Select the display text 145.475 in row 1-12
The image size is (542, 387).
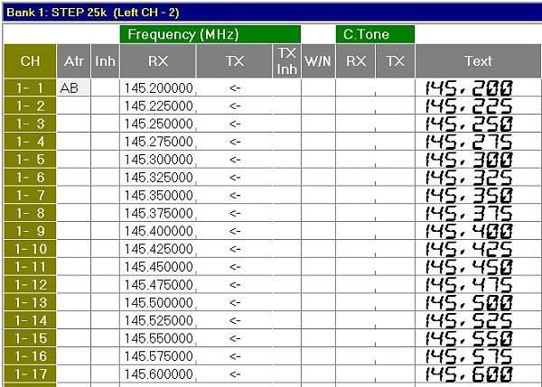(x=469, y=285)
